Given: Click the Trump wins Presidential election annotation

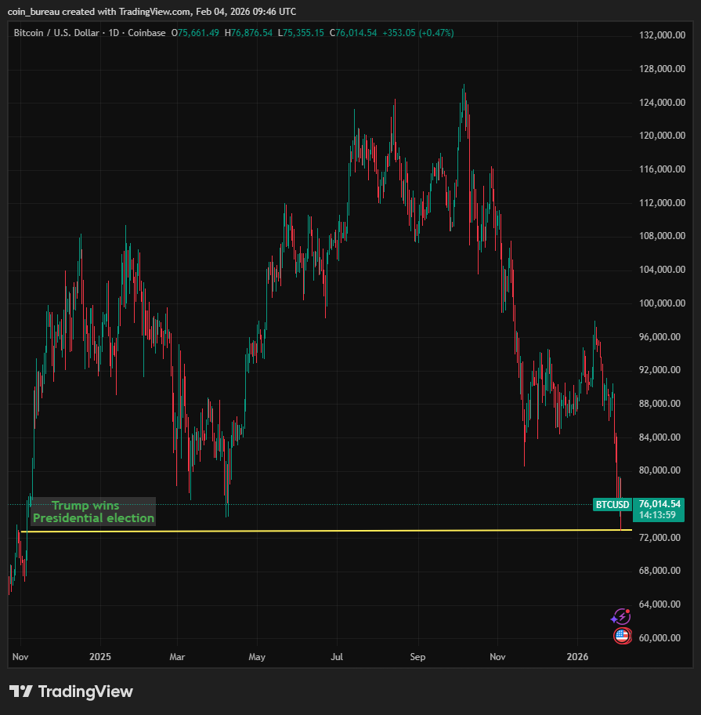Looking at the screenshot, I should (x=93, y=512).
